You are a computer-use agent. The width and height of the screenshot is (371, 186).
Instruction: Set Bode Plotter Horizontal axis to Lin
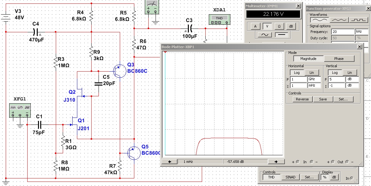312,73
